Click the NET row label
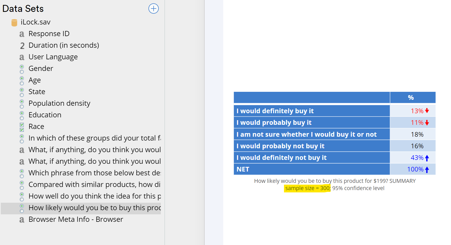 pos(243,169)
